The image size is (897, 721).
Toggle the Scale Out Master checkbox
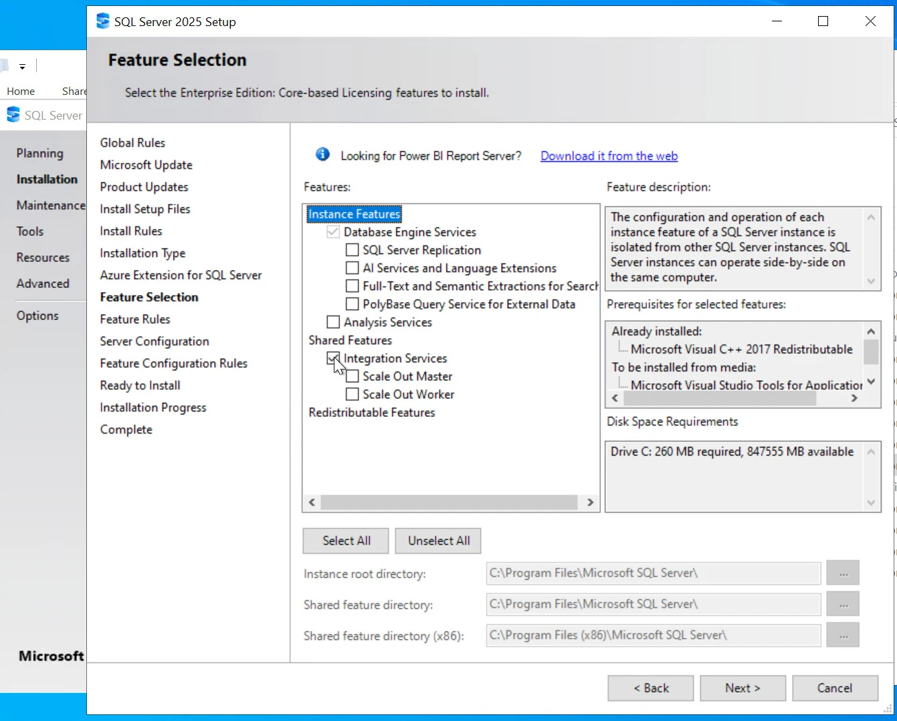pyautogui.click(x=352, y=376)
